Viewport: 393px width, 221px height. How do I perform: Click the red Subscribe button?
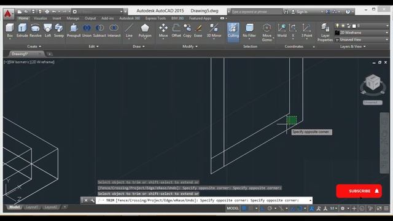pos(359,191)
